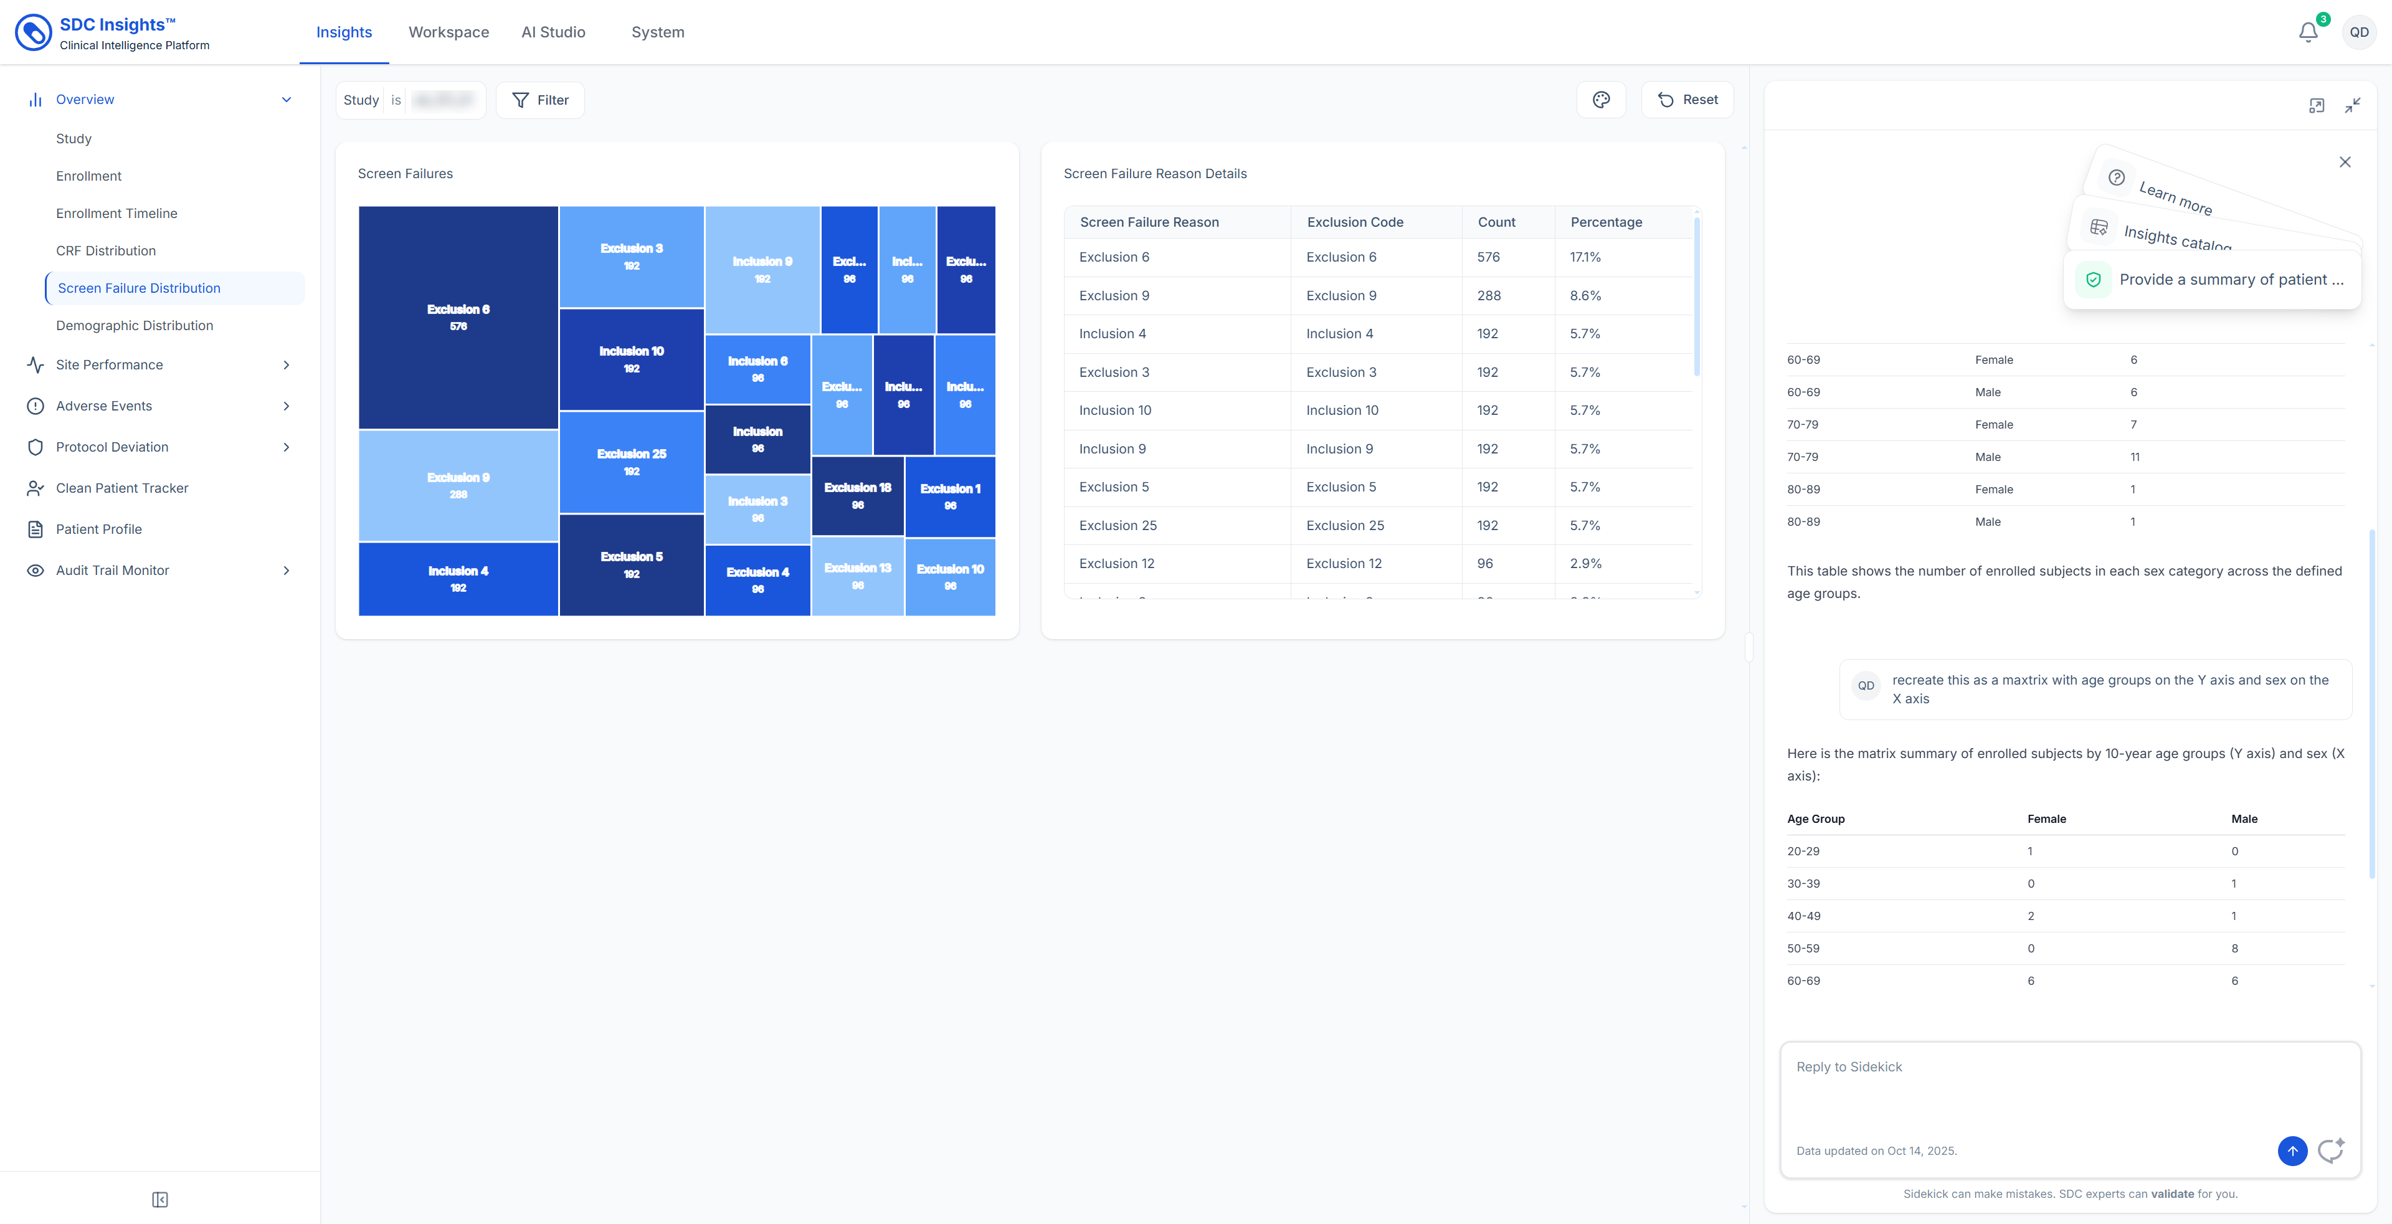The height and width of the screenshot is (1224, 2392).
Task: Open the QD user avatar menu
Action: point(2358,32)
